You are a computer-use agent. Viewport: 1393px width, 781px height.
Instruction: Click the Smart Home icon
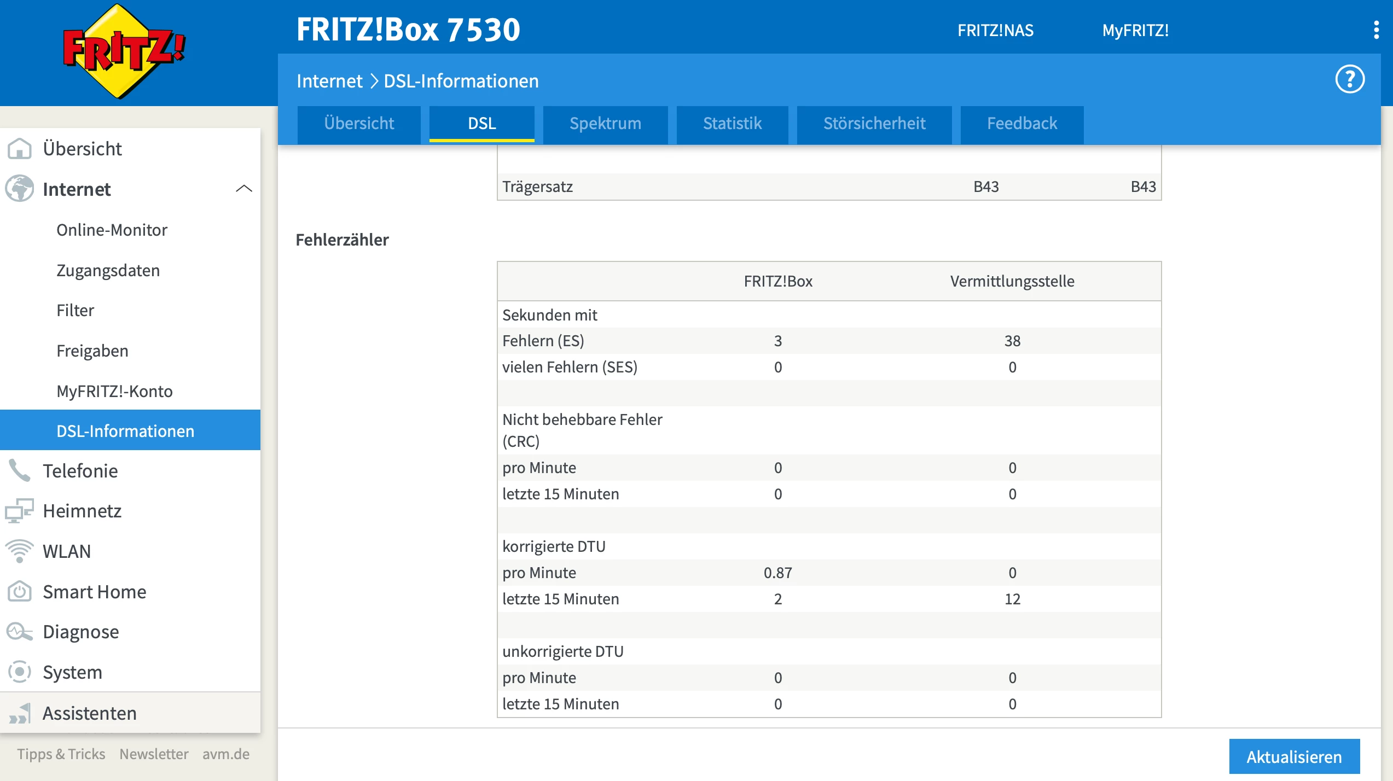[20, 592]
